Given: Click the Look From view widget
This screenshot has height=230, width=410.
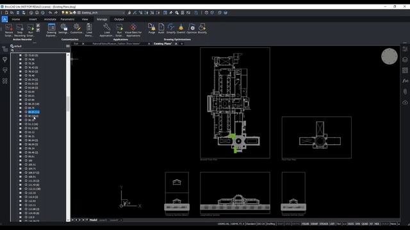Looking at the screenshot, I should click(389, 56).
